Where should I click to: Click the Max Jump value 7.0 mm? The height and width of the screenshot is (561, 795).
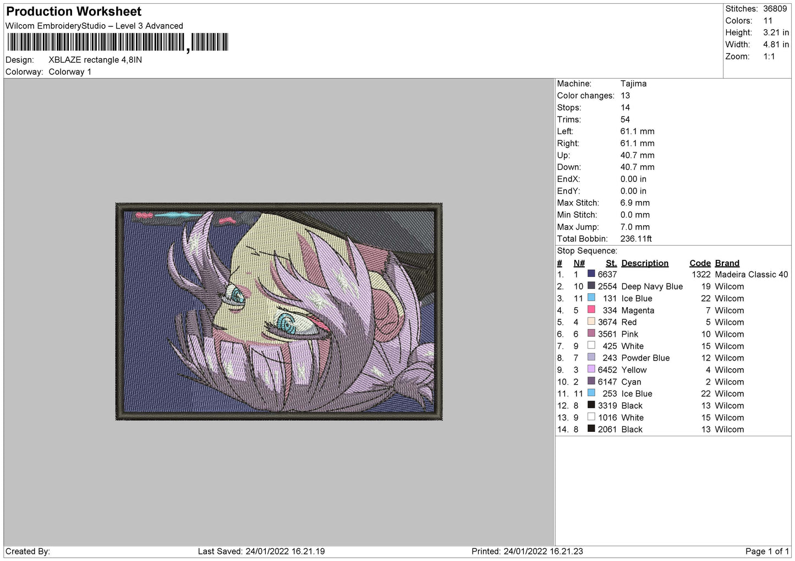[635, 227]
